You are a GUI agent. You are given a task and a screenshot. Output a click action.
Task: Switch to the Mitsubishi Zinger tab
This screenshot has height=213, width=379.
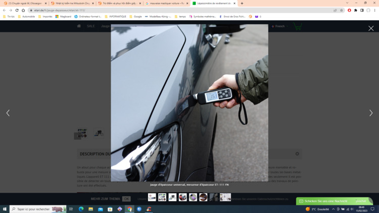[71, 4]
